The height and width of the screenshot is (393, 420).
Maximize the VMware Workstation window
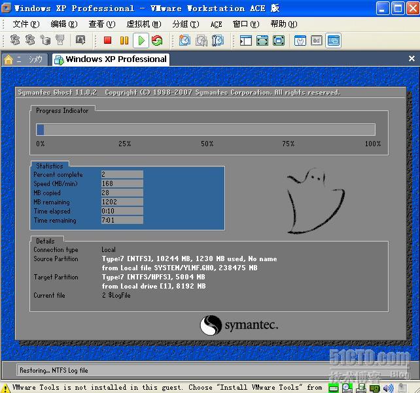[398, 8]
